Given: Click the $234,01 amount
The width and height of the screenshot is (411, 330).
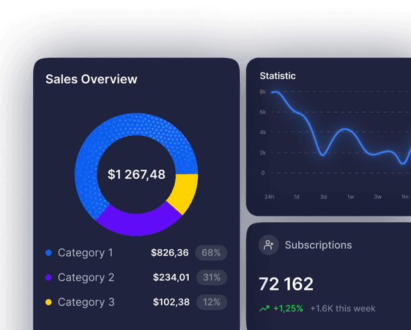Looking at the screenshot, I should [171, 277].
